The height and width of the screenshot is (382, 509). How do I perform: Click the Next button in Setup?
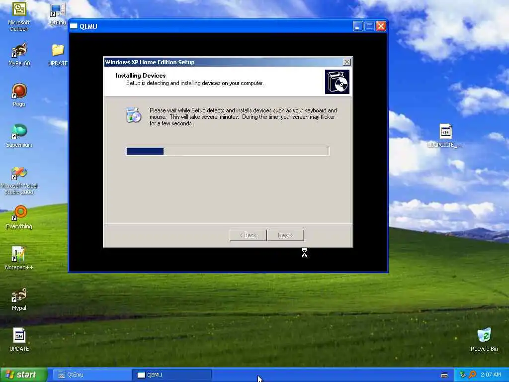(x=285, y=235)
